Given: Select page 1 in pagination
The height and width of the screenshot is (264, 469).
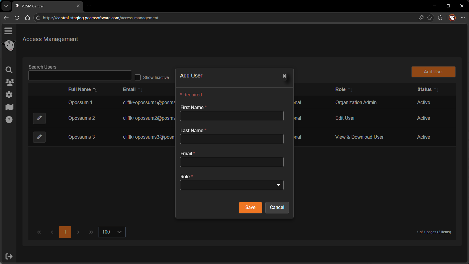Looking at the screenshot, I should [65, 232].
